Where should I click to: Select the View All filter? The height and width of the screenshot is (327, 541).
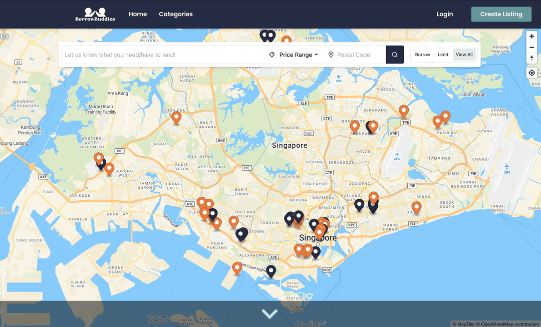pyautogui.click(x=464, y=55)
